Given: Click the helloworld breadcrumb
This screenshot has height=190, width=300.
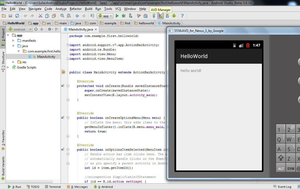Looking at the screenshot, I should [144, 23].
